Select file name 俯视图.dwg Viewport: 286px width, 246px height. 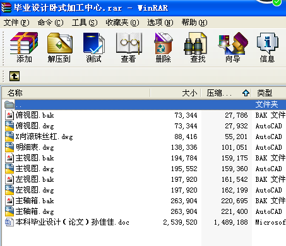pyautogui.click(x=35, y=126)
